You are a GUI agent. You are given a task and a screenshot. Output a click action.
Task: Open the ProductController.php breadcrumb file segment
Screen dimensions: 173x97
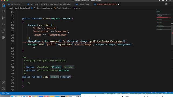pyautogui.click(x=41, y=8)
